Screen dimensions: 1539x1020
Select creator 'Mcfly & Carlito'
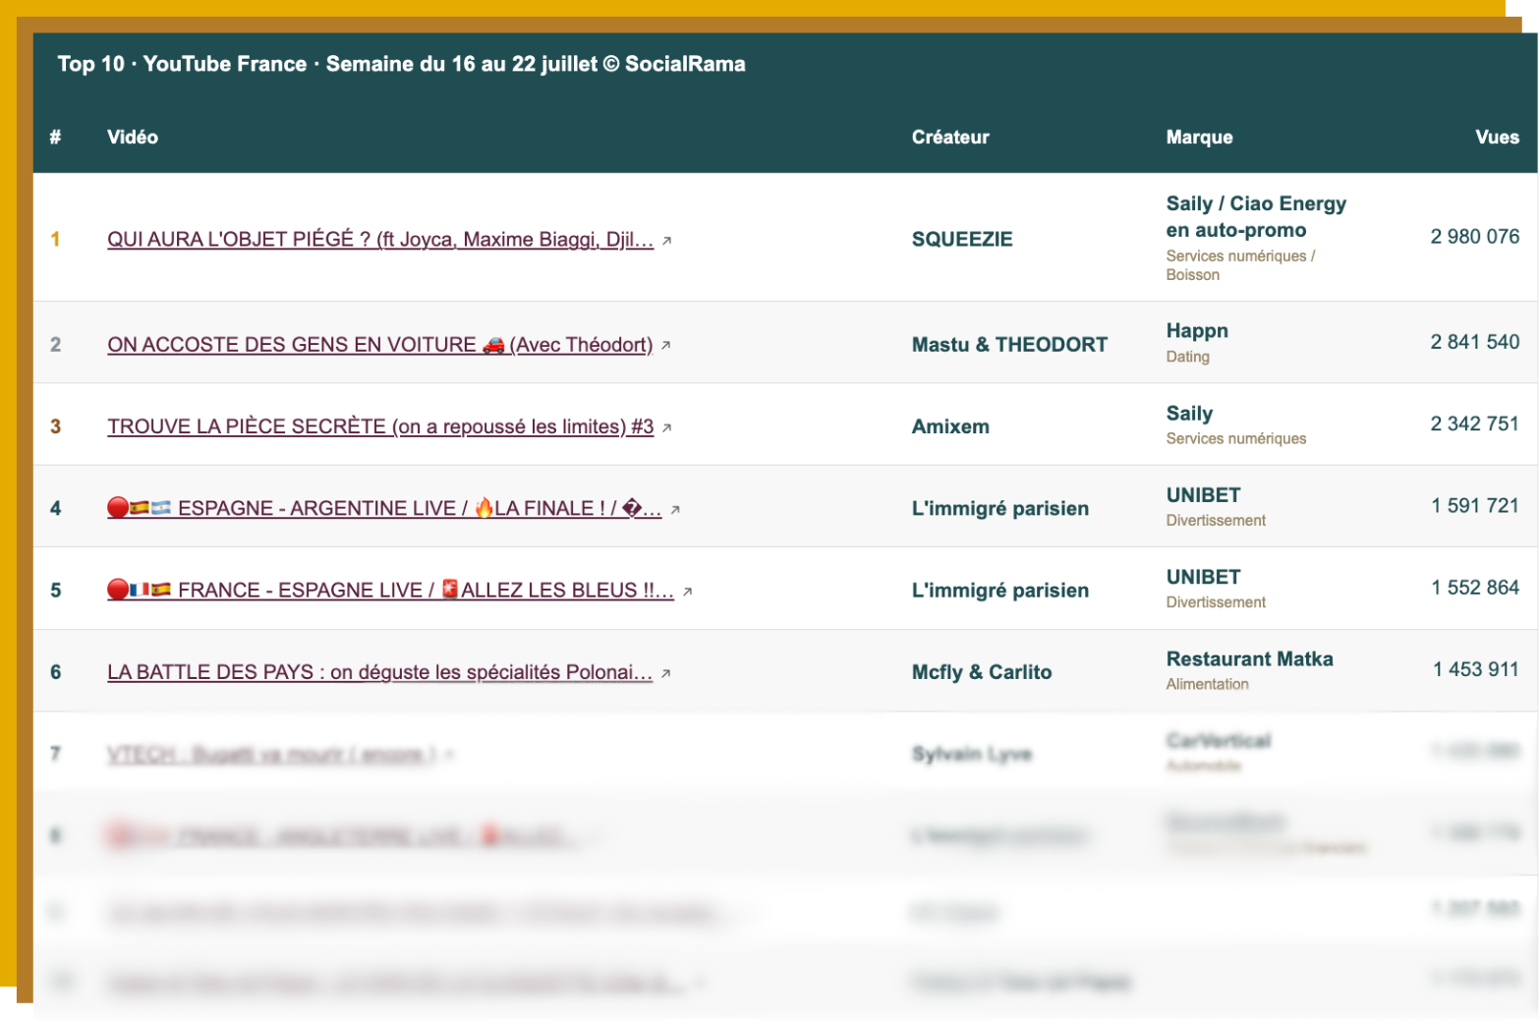coord(982,672)
